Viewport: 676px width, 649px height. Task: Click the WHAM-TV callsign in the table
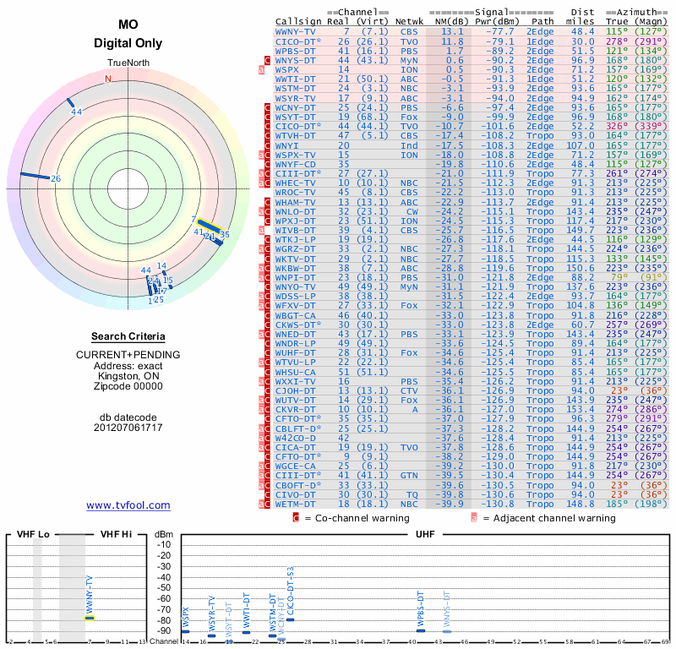[297, 202]
